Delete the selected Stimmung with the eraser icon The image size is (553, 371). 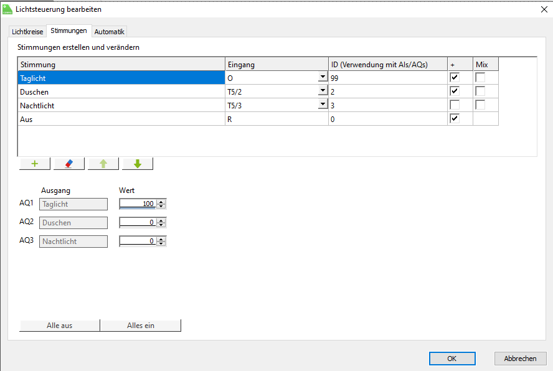click(69, 164)
